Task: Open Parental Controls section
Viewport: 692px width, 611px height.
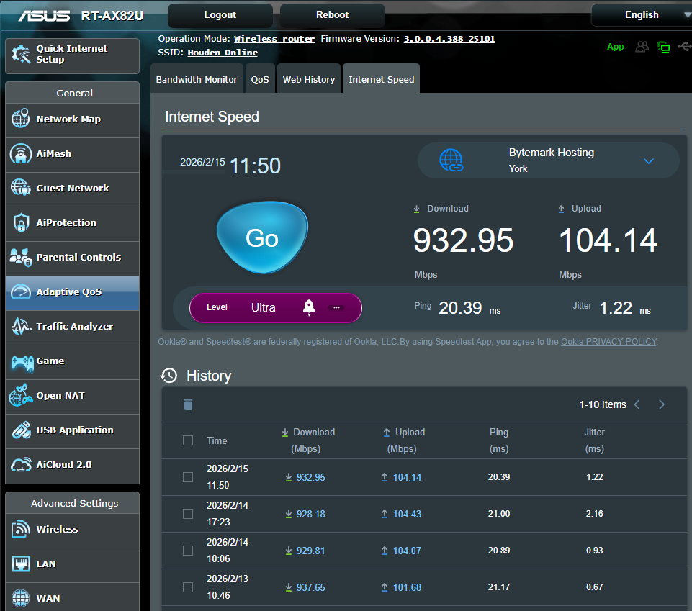Action: coord(72,258)
